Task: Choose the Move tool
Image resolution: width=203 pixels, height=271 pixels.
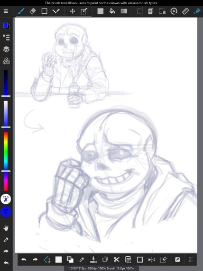Action: click(72, 12)
